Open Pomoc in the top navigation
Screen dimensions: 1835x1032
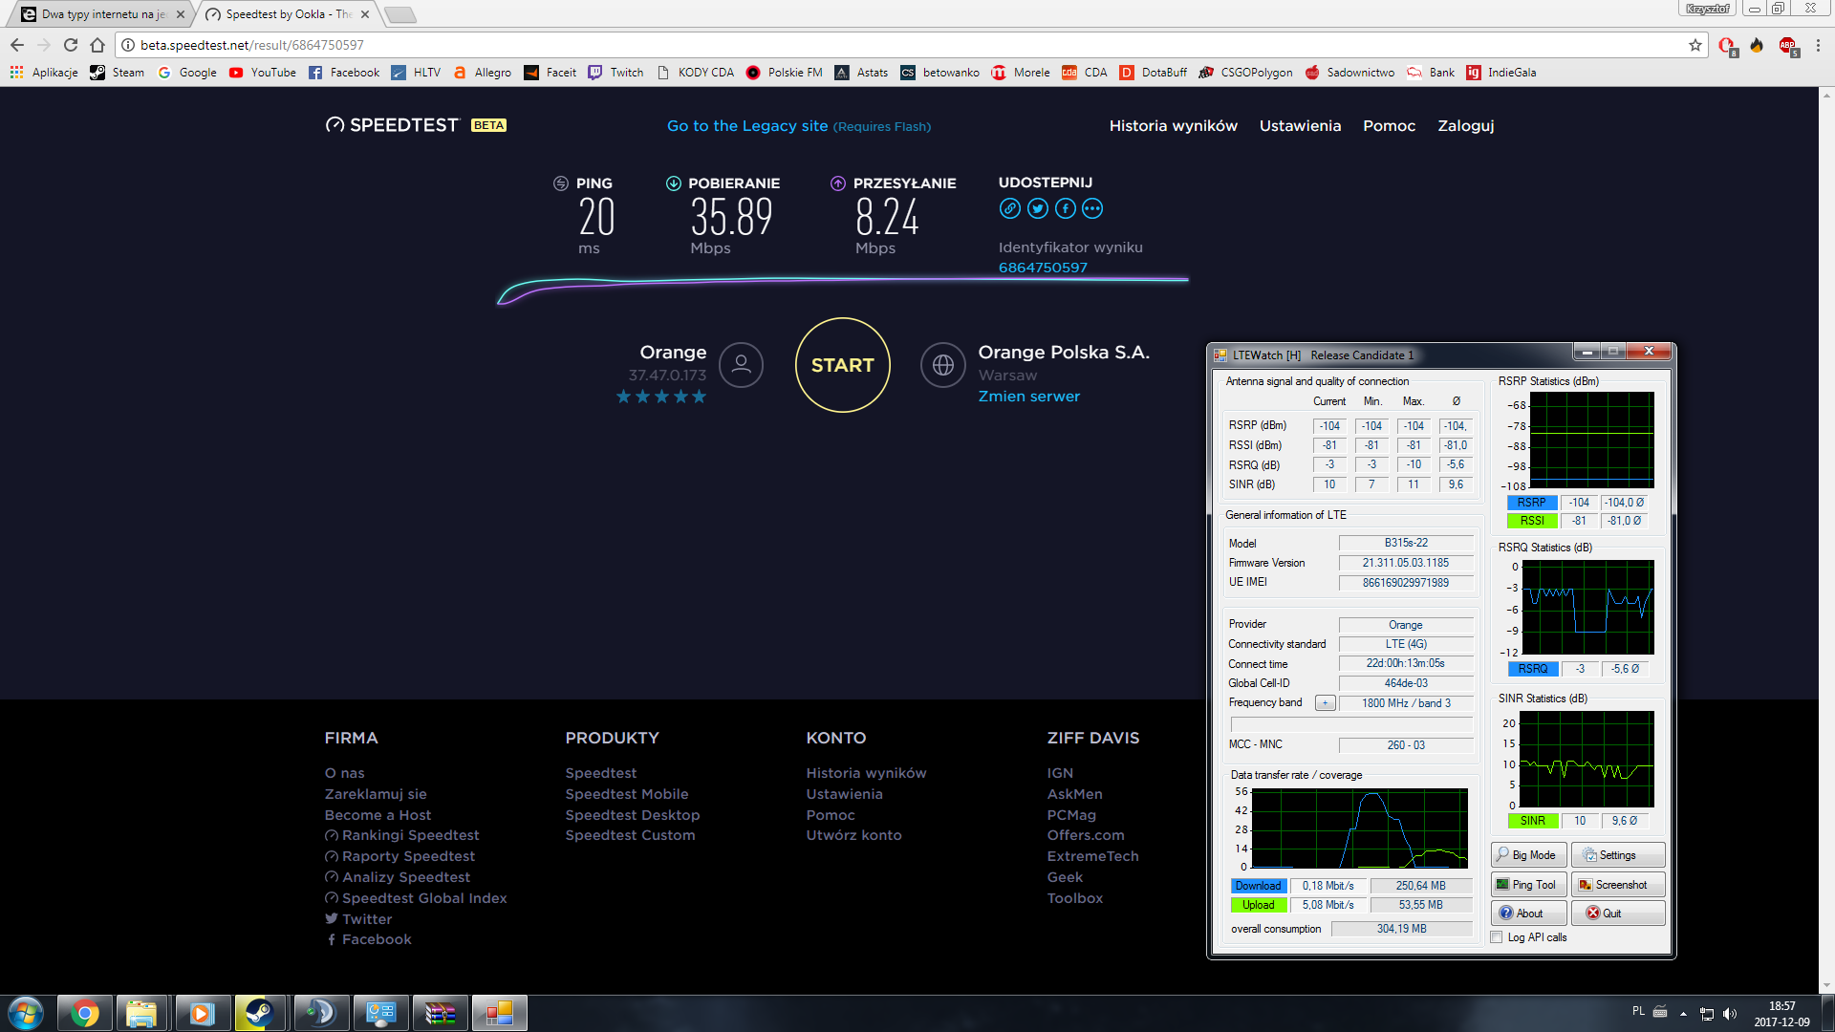pos(1389,126)
